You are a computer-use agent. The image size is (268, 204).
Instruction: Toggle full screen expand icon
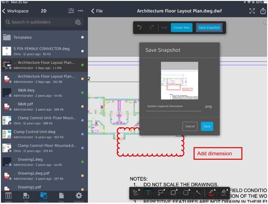(252, 11)
